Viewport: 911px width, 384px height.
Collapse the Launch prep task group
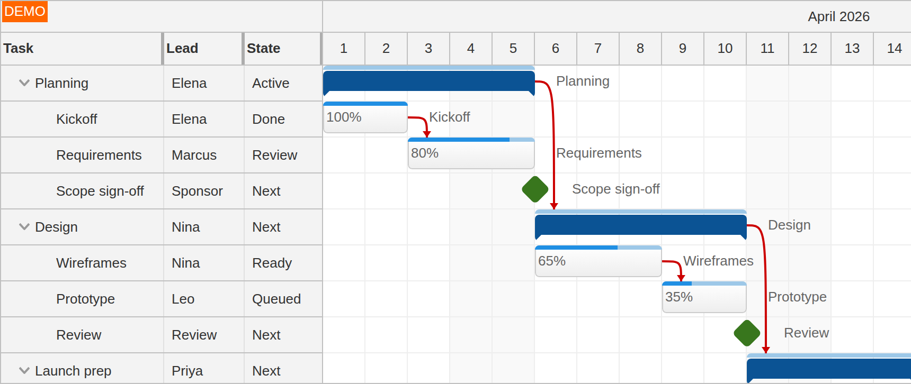[x=23, y=370]
